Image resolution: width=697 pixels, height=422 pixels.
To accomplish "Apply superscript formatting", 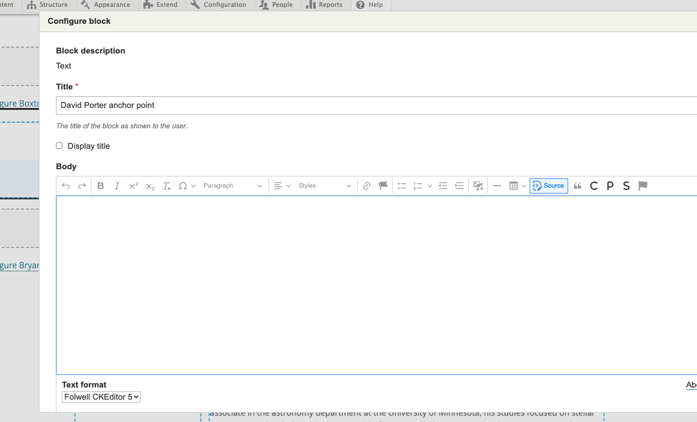I will click(134, 186).
